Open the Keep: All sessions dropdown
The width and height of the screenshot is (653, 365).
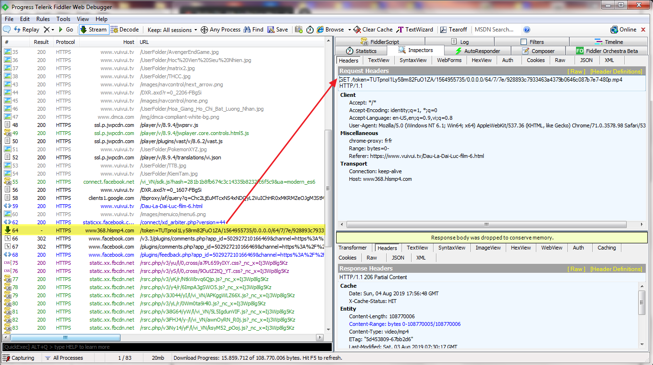point(172,30)
